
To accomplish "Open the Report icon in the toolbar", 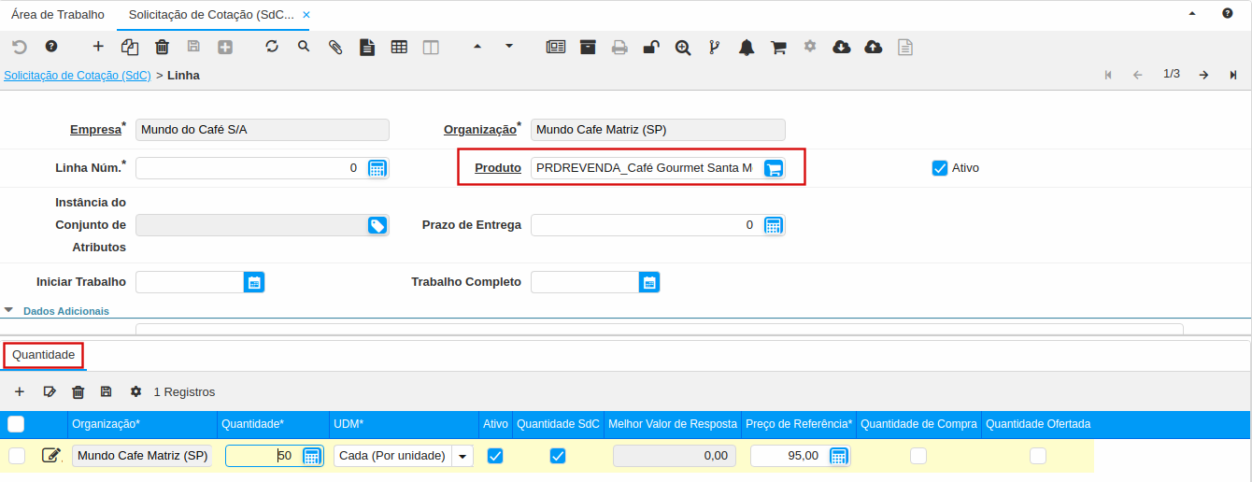I will click(556, 47).
